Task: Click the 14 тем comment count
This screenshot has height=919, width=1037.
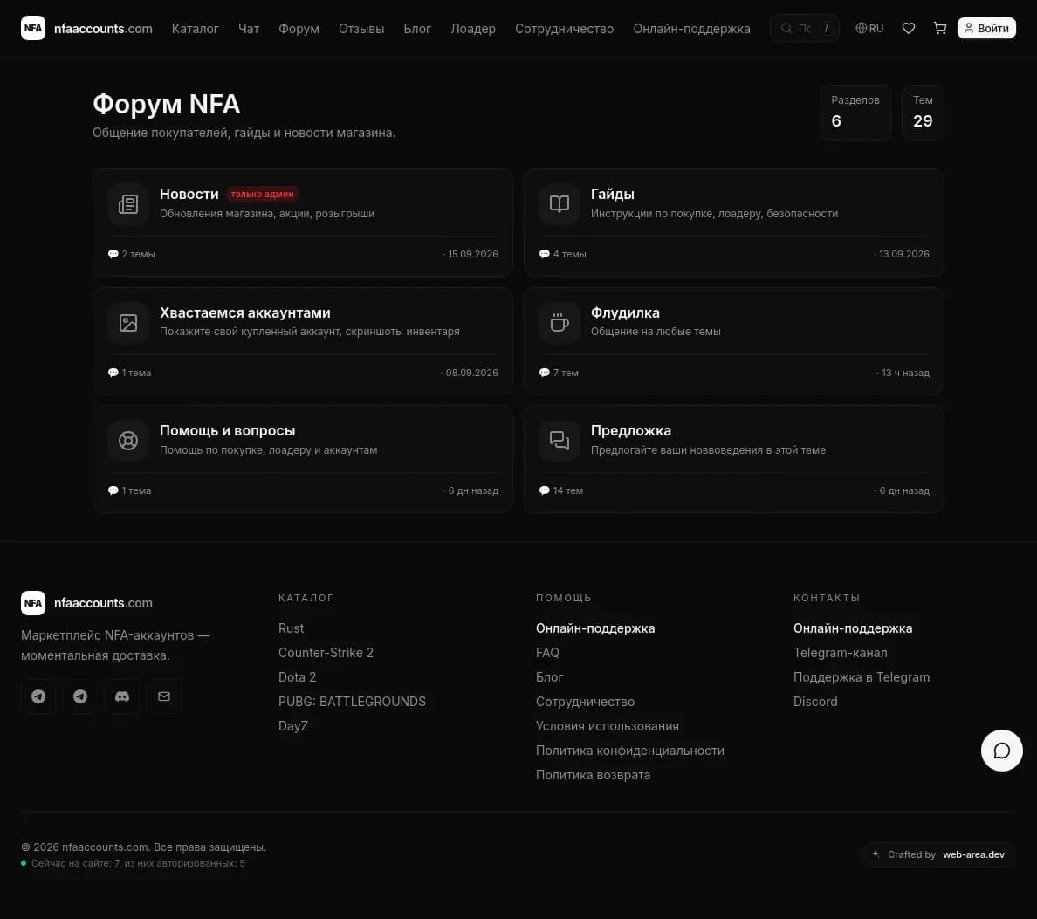Action: coord(561,490)
